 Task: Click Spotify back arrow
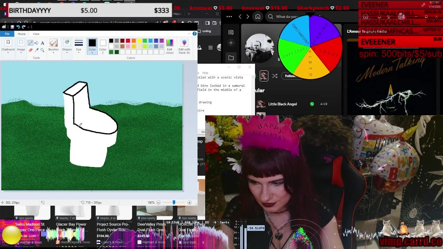[240, 17]
